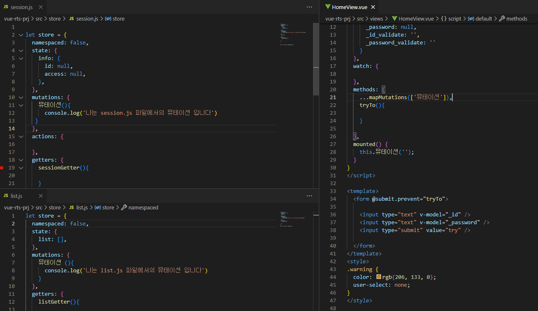Open vue-rts-prj breadcrumb in session.js editor
Screen dimensions: 538x311
[x=16, y=19]
